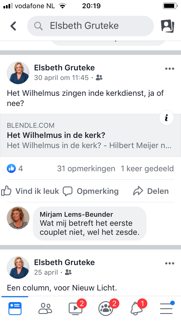Open the Friends tab icon

point(45,308)
